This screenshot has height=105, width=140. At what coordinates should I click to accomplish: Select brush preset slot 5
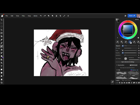pyautogui.click(x=134, y=42)
